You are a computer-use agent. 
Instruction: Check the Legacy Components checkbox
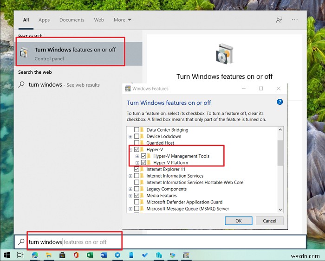coord(136,189)
